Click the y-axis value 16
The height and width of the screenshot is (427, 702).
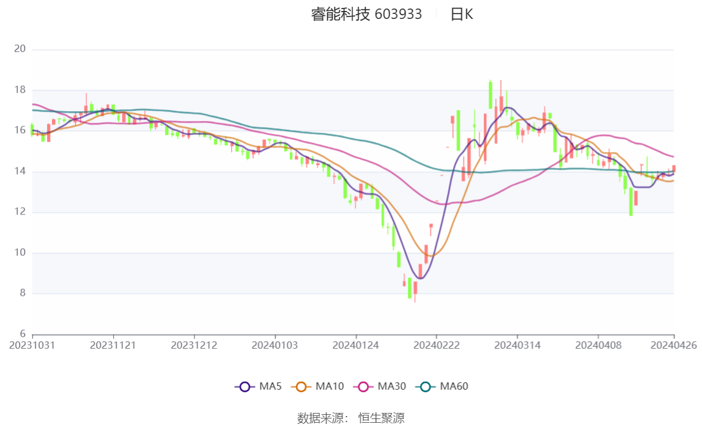point(20,130)
